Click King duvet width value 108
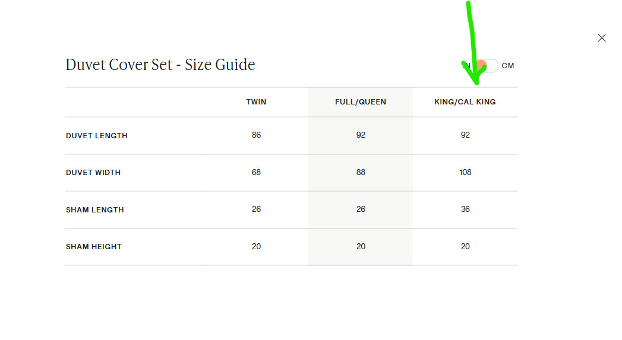 pyautogui.click(x=465, y=173)
